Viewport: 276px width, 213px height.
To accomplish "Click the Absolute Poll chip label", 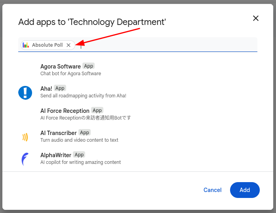I will [47, 45].
